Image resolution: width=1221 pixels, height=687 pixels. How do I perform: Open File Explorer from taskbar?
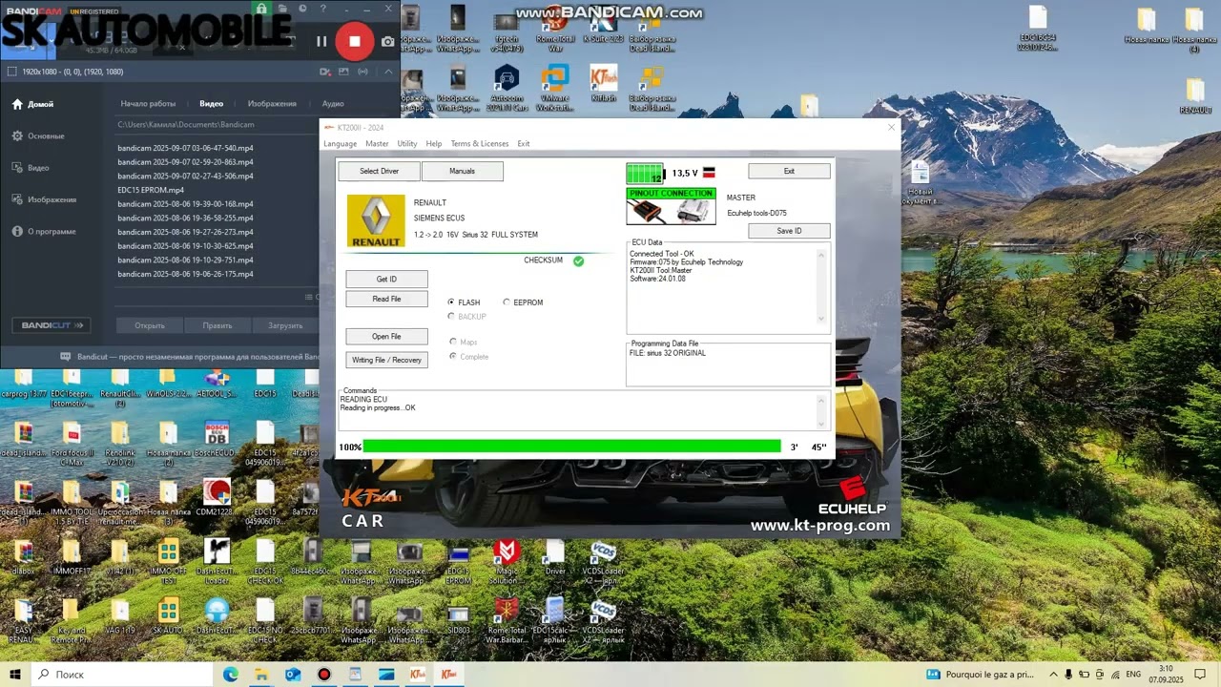(261, 675)
